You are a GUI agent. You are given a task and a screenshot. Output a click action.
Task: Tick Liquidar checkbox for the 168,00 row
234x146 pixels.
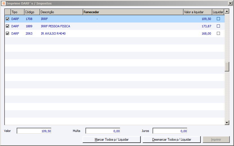(218, 33)
